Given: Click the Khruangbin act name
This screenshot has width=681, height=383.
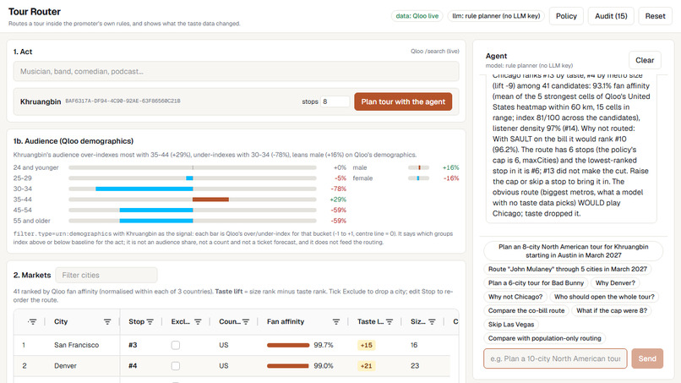Looking at the screenshot, I should (x=41, y=101).
